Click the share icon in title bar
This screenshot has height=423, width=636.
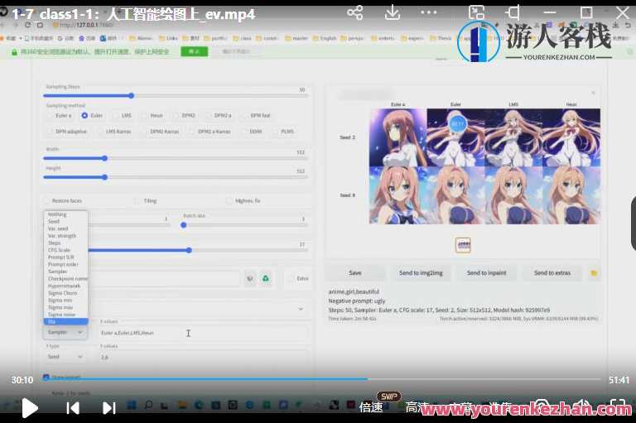tap(354, 12)
